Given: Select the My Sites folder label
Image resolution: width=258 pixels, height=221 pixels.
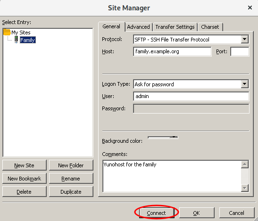Looking at the screenshot, I should (x=21, y=33).
